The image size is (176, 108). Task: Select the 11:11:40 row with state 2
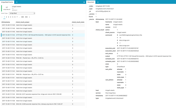(x=43, y=84)
